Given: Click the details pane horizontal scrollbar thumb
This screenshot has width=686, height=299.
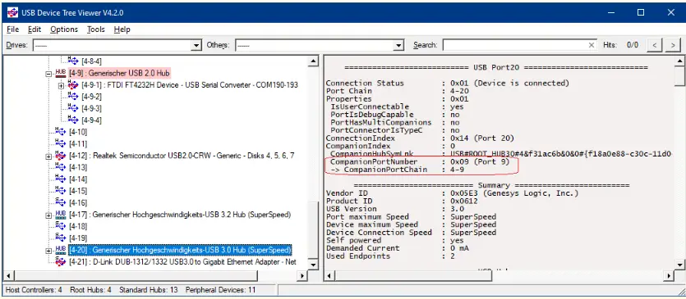Looking at the screenshot, I should coord(413,275).
